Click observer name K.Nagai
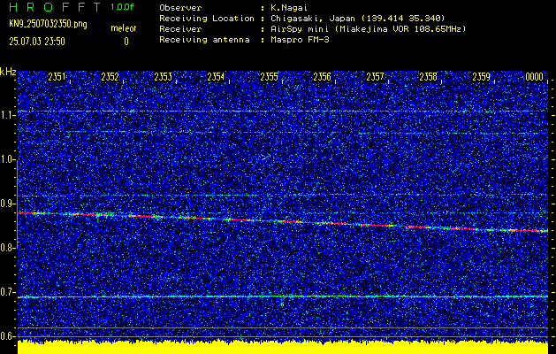This screenshot has height=354, width=556. (x=289, y=8)
